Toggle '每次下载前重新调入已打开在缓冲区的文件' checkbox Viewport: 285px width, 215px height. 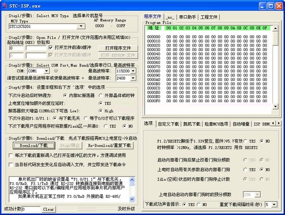11,156
